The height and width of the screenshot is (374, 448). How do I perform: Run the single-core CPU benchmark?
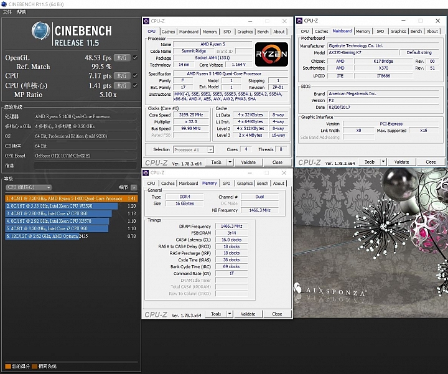click(122, 85)
